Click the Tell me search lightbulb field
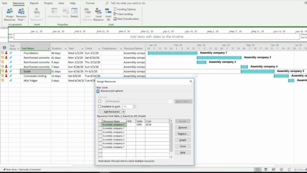The width and height of the screenshot is (307, 173). tap(126, 3)
